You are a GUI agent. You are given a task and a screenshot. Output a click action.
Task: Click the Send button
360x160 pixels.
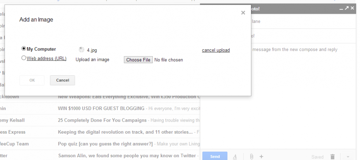pos(215,156)
